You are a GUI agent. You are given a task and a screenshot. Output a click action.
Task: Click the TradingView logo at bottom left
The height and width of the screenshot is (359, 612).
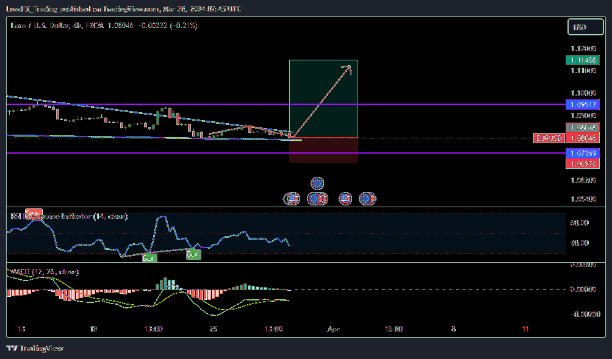[x=35, y=348]
